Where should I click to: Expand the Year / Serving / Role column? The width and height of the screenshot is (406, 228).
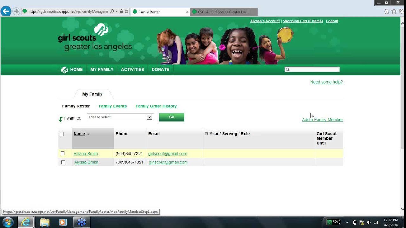(206, 134)
